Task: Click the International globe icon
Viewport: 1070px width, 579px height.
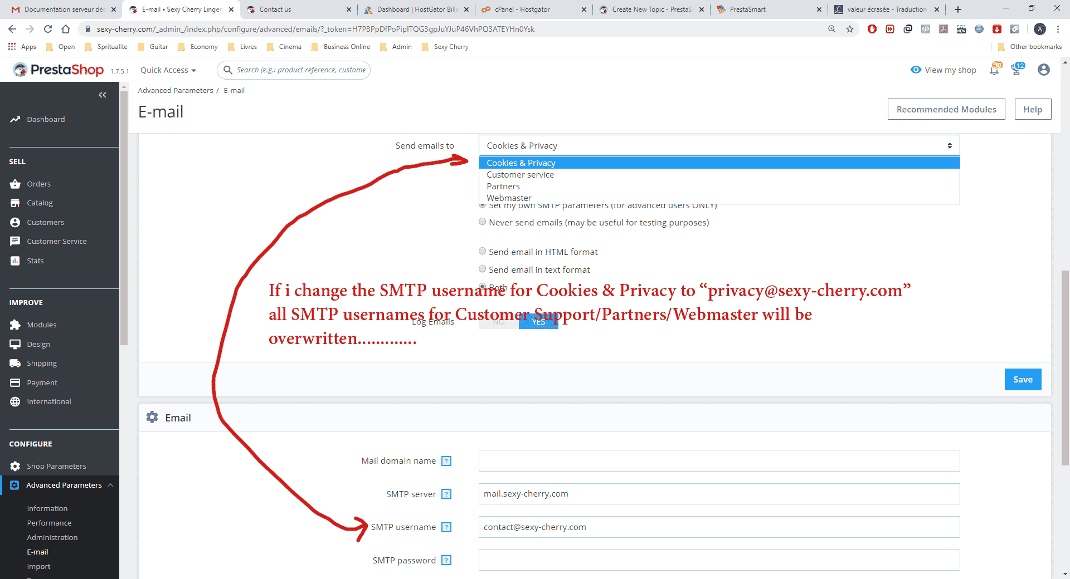Action: pyautogui.click(x=15, y=401)
